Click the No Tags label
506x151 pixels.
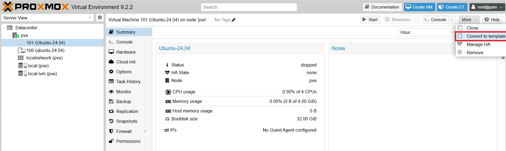pyautogui.click(x=223, y=20)
